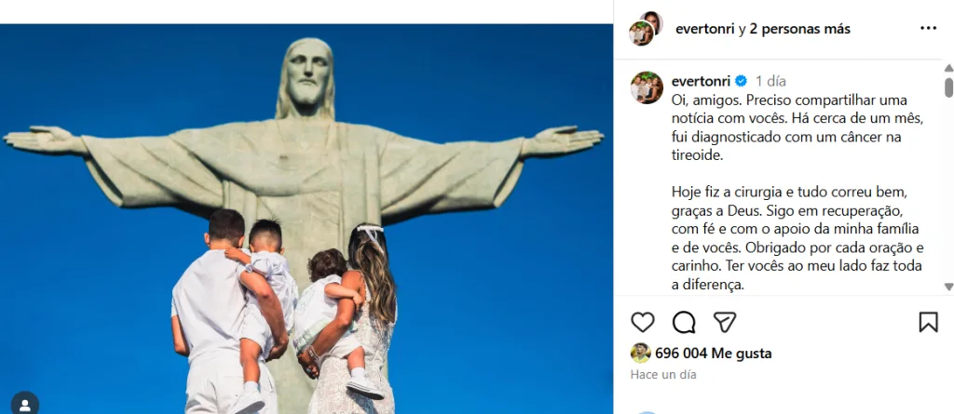Open comments via the speech bubble icon

684,322
